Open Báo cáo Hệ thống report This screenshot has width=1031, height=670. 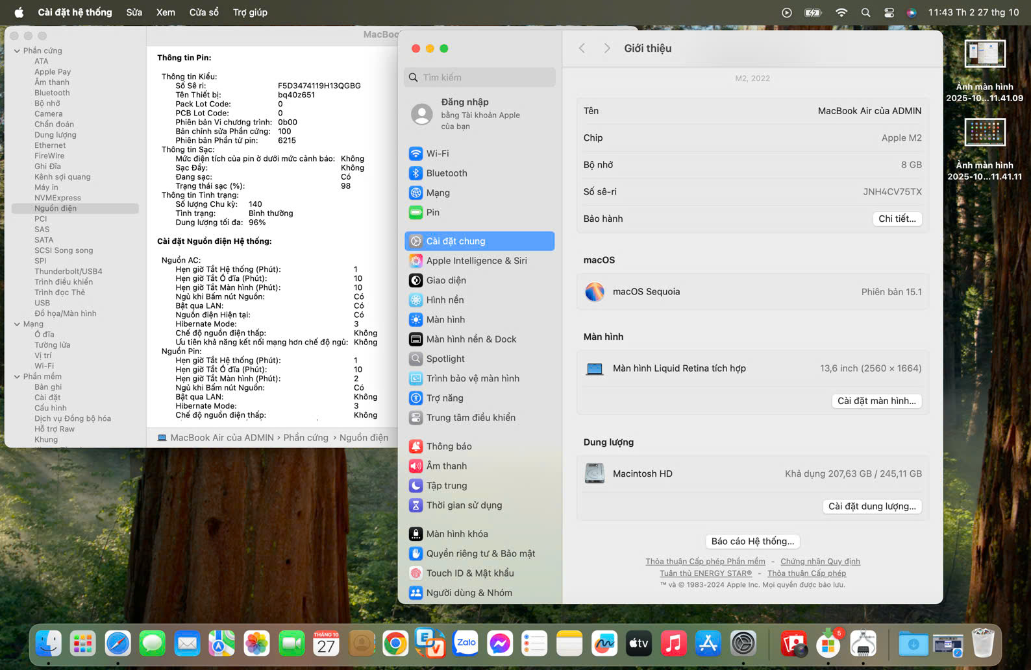coord(752,542)
